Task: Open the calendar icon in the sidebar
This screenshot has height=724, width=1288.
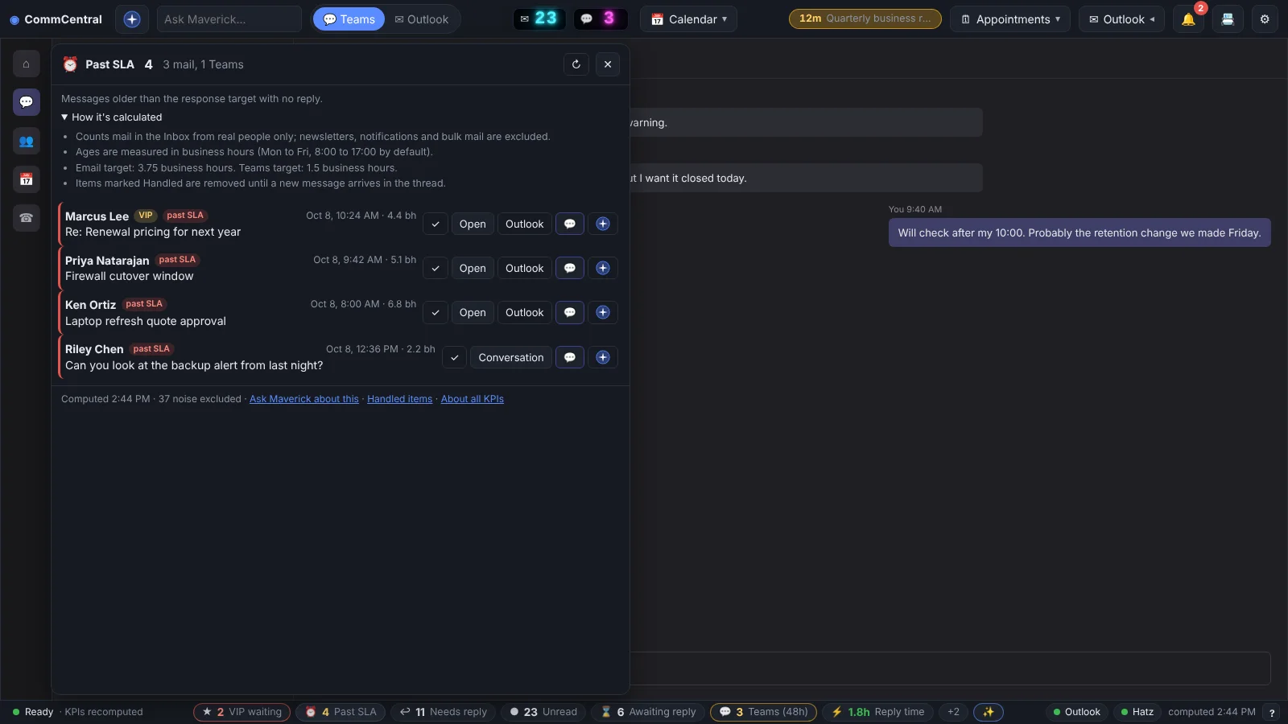Action: [x=27, y=179]
